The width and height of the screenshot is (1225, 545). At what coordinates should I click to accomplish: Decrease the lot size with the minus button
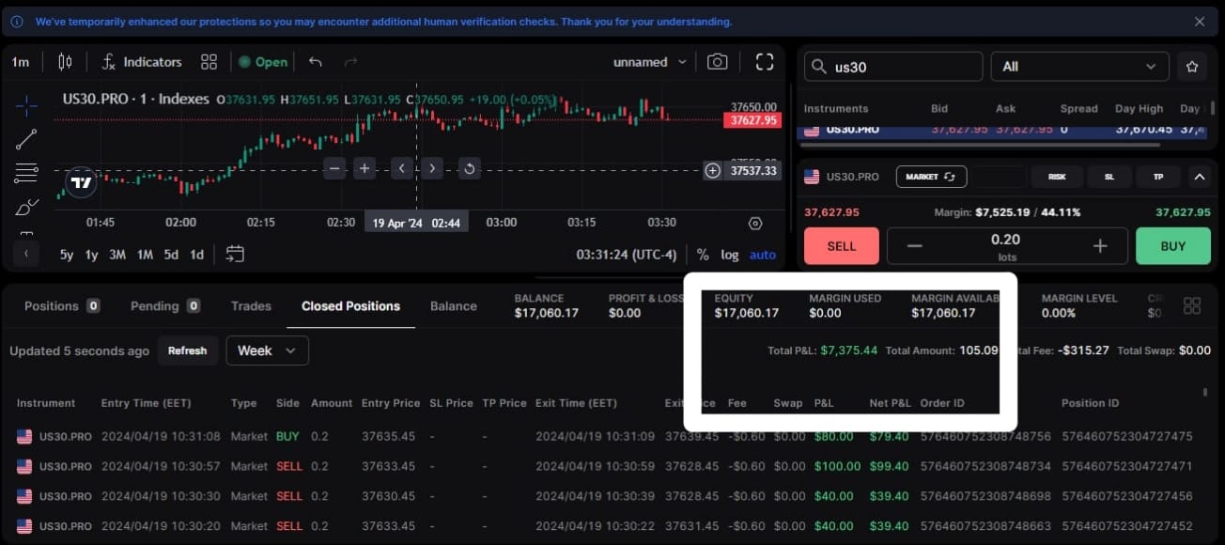click(914, 246)
